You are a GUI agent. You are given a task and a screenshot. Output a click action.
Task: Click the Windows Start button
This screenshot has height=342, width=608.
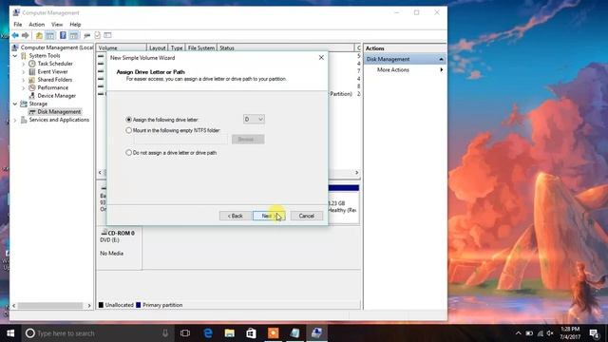10,333
